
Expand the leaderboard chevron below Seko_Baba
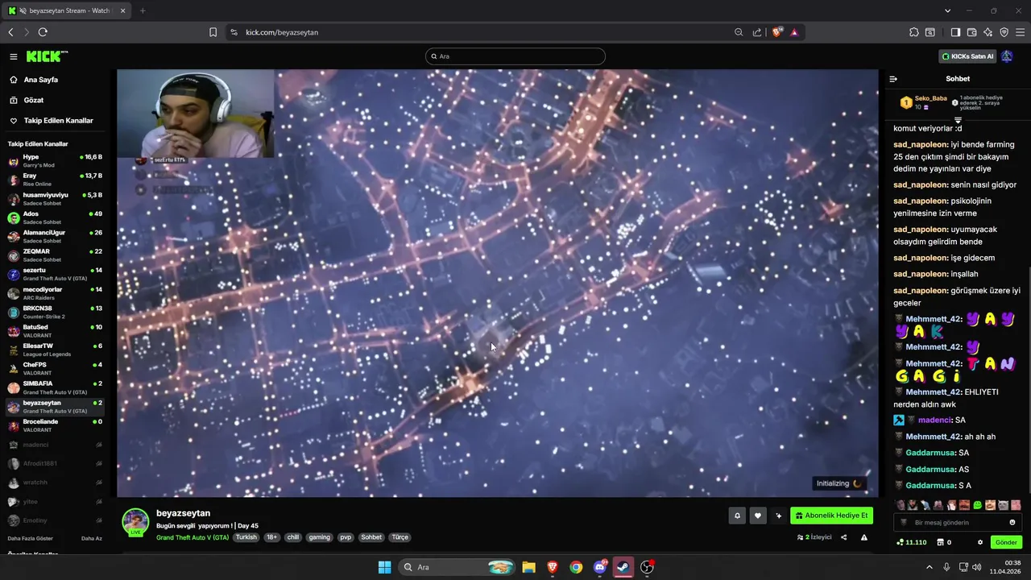point(958,119)
